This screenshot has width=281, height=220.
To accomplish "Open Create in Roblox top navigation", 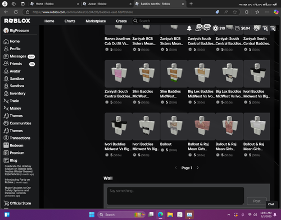I will point(121,21).
